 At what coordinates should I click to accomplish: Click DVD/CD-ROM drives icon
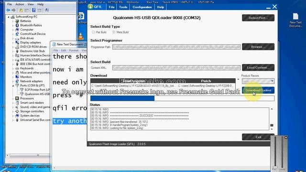coord(17,47)
